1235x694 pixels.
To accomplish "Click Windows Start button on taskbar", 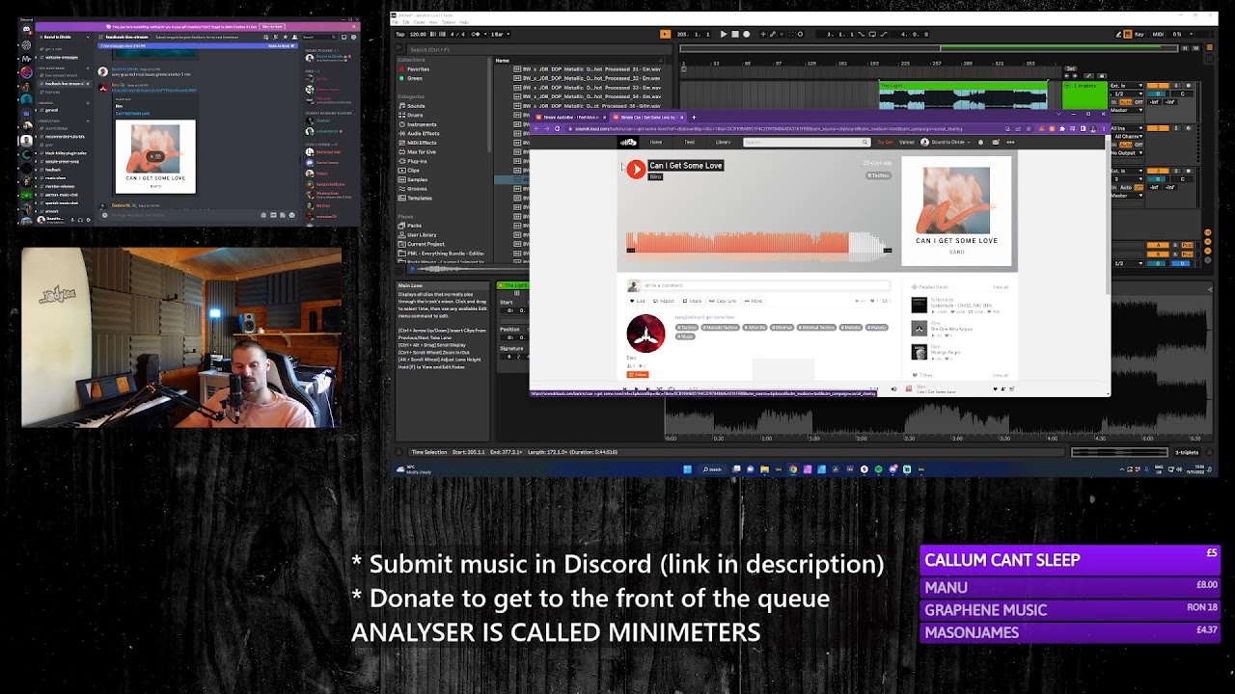I will (687, 469).
